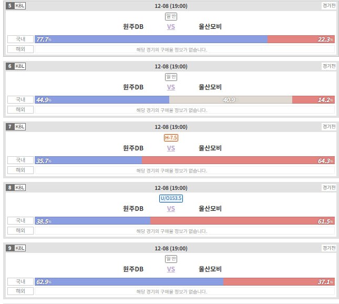This screenshot has height=304, width=339.
Task: Click the U/O153.5 over/under badge
Action: point(171,198)
